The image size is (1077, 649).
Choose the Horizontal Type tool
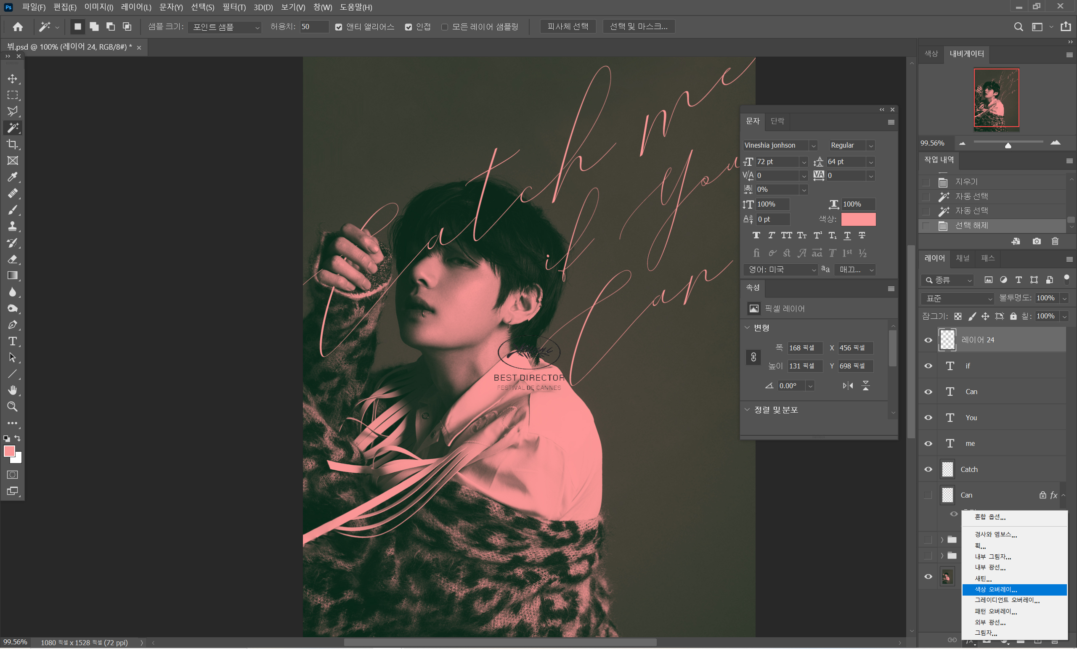[13, 342]
